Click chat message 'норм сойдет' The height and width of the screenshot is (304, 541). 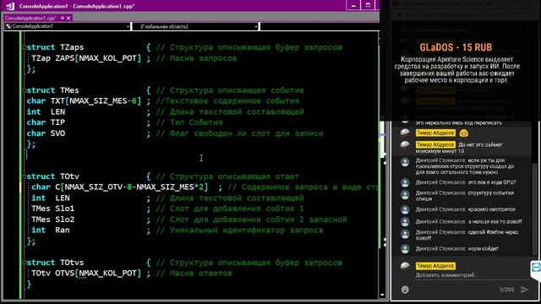pyautogui.click(x=484, y=248)
